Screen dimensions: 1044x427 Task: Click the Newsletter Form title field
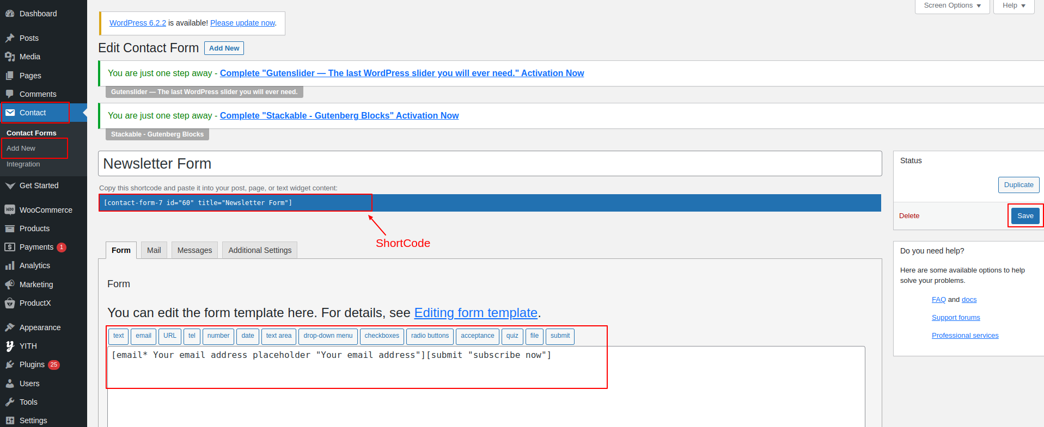(490, 164)
